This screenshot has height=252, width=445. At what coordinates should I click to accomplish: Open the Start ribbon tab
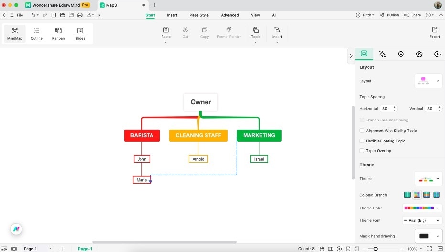click(x=150, y=15)
